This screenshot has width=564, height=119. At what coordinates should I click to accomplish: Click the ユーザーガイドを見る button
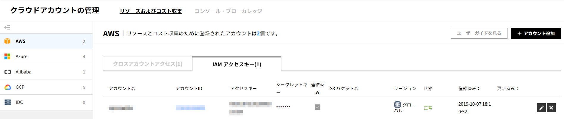(x=479, y=33)
